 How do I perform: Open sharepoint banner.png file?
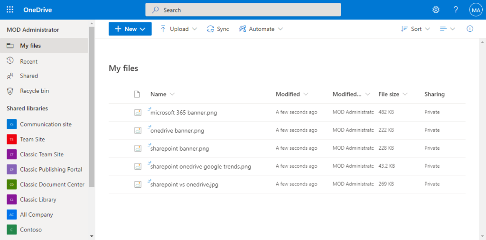tap(179, 149)
